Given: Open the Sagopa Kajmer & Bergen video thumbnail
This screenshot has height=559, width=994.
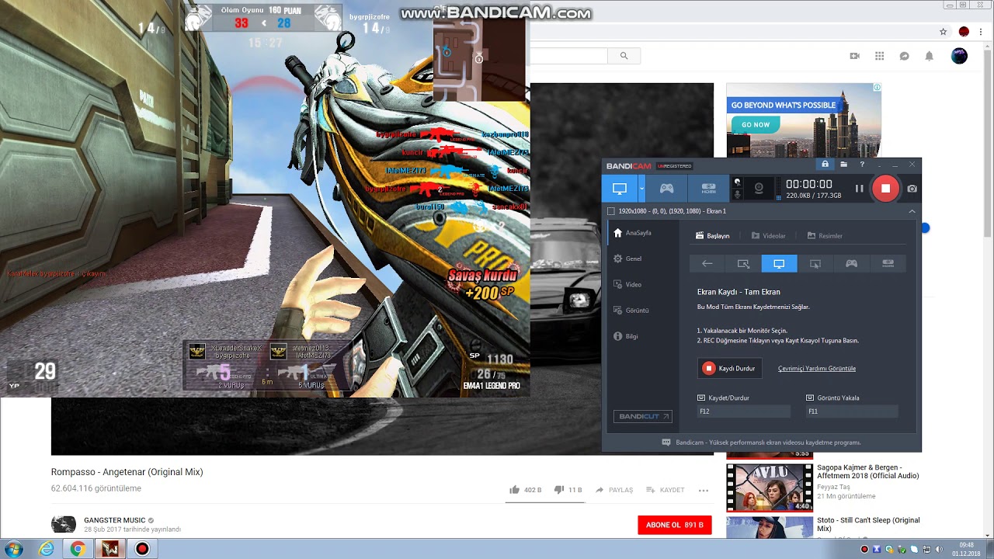Looking at the screenshot, I should [x=770, y=488].
